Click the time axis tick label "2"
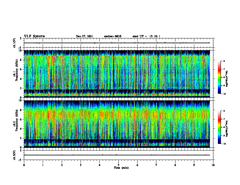The width and height of the screenshot is (240, 185). click(x=62, y=165)
